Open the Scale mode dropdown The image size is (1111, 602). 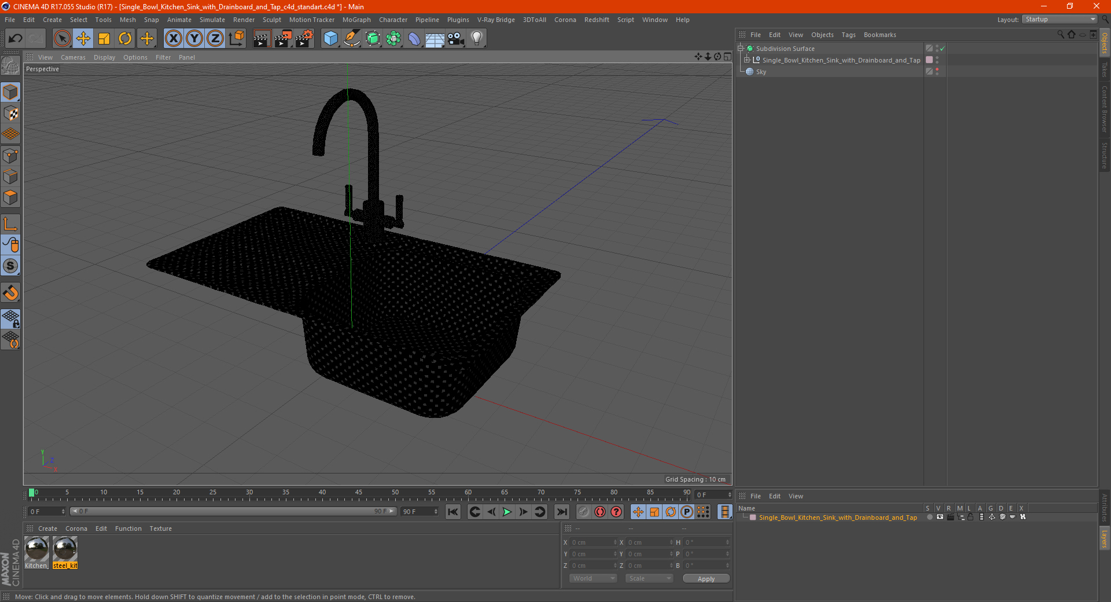pyautogui.click(x=649, y=578)
